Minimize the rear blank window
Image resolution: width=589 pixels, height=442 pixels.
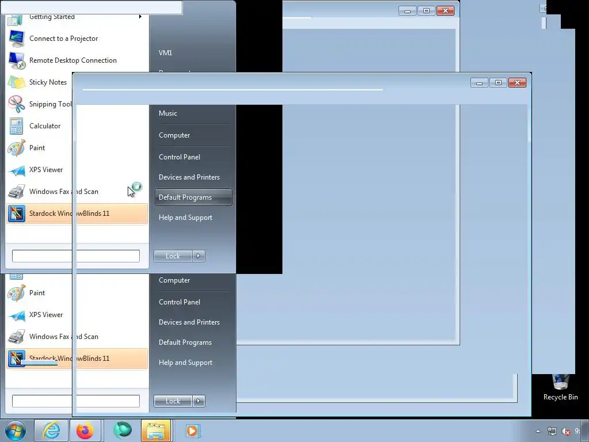coord(408,11)
